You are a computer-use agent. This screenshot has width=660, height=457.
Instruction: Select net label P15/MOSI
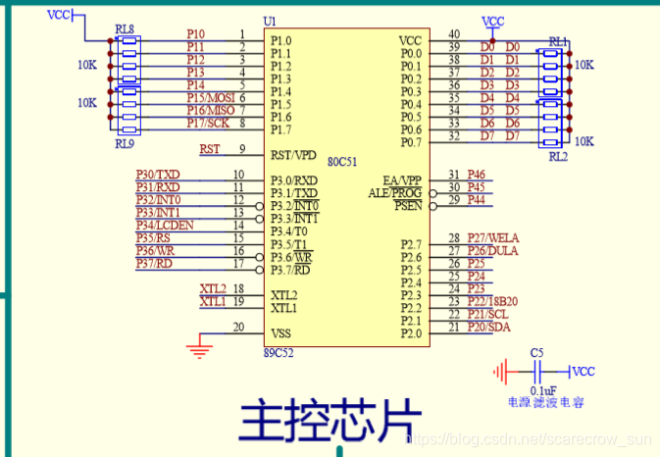(211, 98)
